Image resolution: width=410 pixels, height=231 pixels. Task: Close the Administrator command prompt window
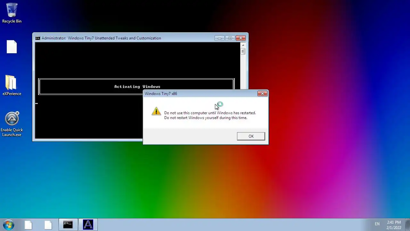click(x=241, y=38)
